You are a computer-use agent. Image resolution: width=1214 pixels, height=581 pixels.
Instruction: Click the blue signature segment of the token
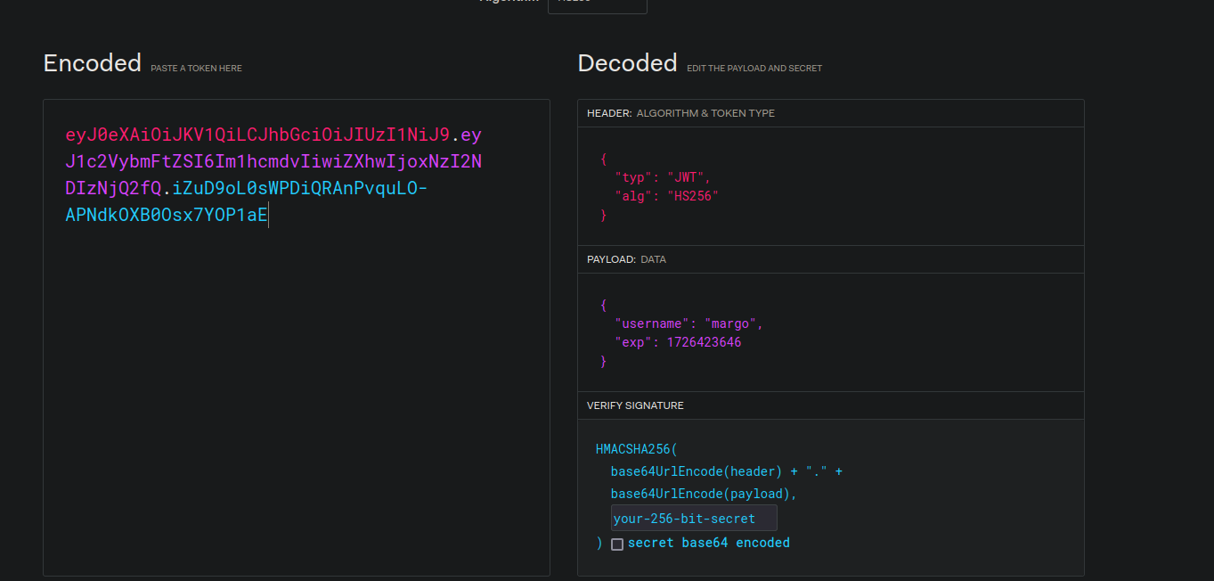coord(247,201)
